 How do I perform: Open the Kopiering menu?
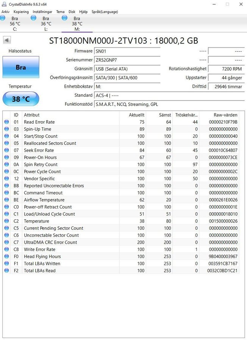click(x=21, y=12)
